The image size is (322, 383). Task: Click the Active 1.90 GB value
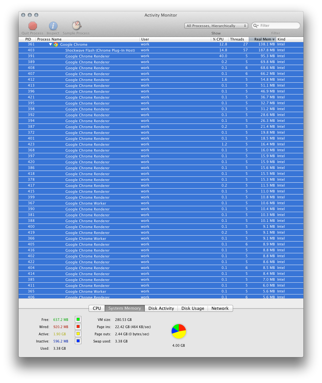(59, 334)
